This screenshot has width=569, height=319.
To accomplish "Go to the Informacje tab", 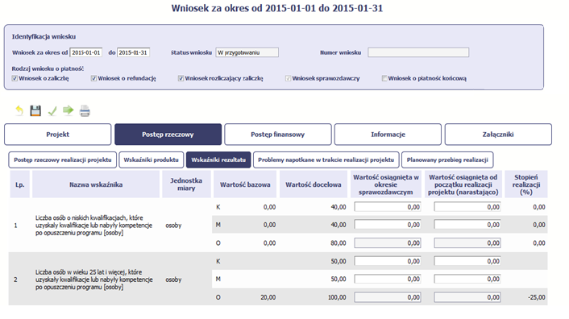I will [x=388, y=135].
